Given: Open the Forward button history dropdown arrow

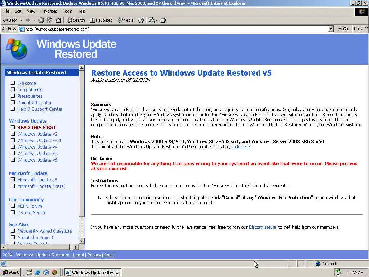Looking at the screenshot, I should point(34,20).
